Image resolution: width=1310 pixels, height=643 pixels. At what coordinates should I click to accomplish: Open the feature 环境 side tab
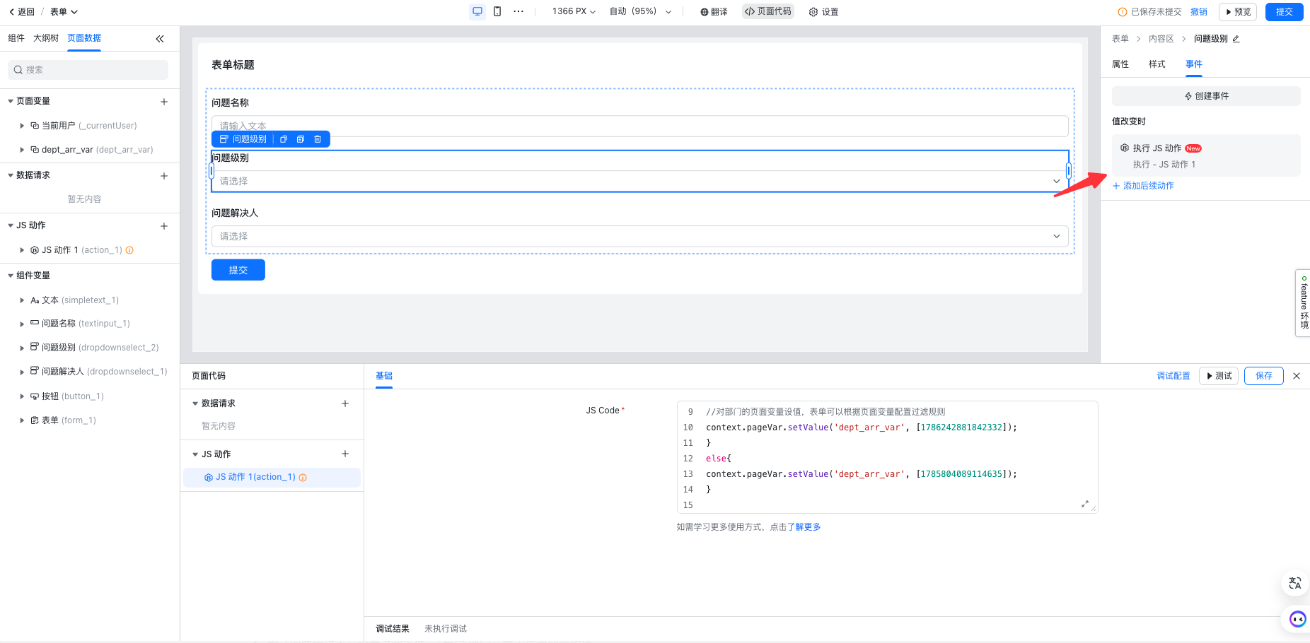(1303, 303)
